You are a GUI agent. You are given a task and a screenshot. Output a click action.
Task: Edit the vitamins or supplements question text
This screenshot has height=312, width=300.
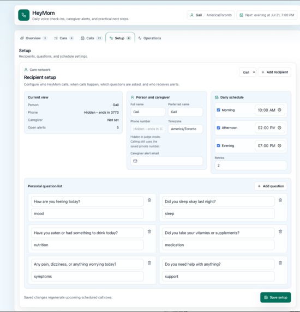click(218, 233)
